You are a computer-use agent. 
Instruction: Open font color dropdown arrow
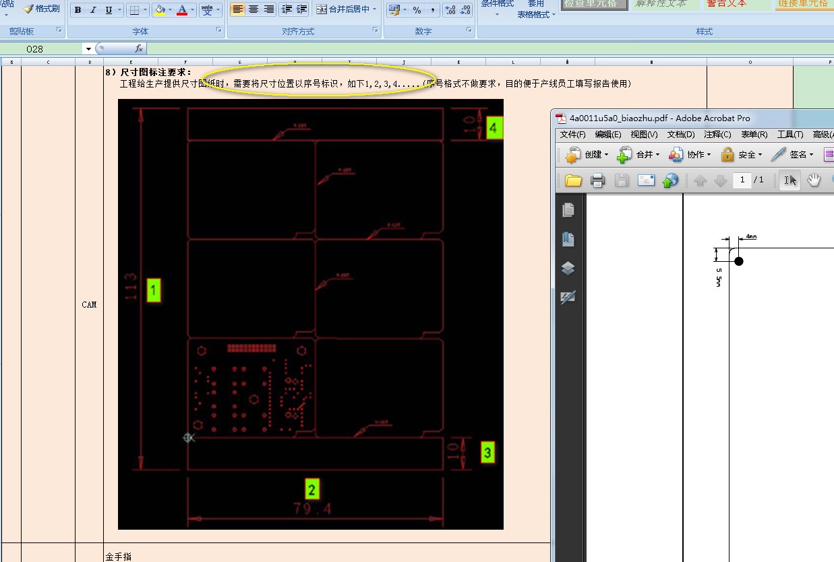click(193, 10)
